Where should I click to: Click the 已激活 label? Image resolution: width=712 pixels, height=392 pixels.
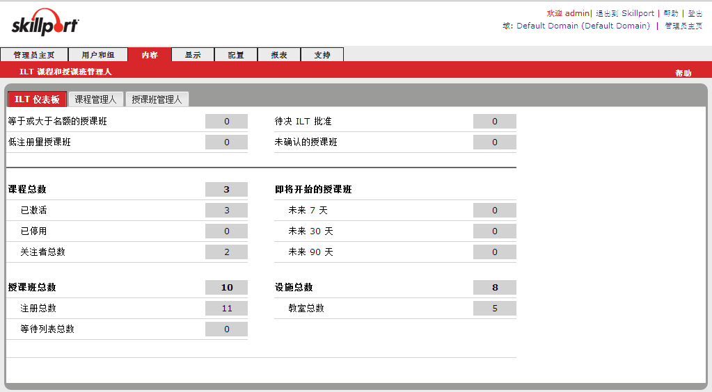(x=33, y=210)
